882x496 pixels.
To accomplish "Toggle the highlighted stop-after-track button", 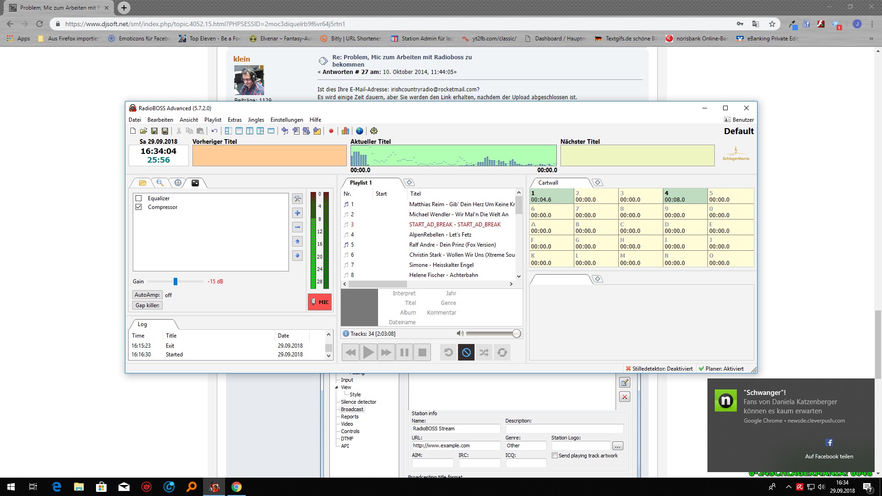I will (x=466, y=353).
